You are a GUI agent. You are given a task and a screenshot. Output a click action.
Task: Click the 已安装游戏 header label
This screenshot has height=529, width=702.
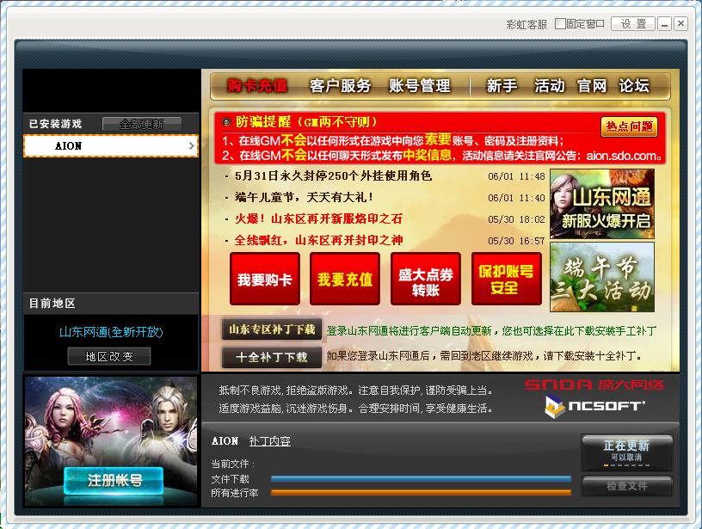pos(56,124)
